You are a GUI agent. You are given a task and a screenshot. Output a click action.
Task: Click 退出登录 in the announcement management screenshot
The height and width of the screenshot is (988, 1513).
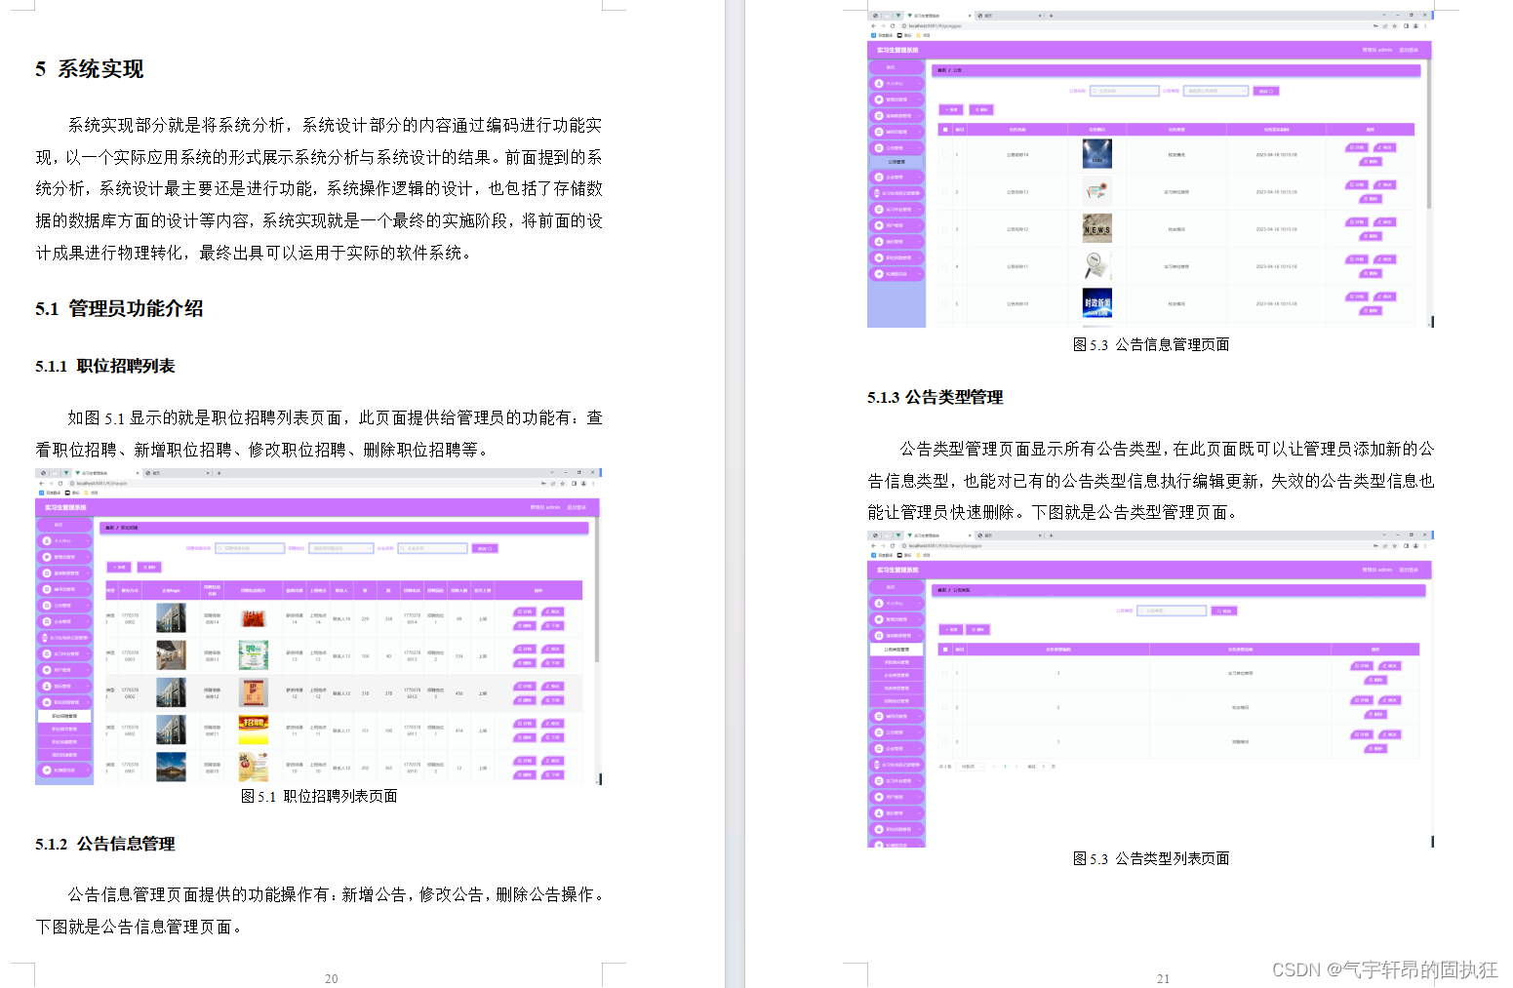coord(1409,50)
